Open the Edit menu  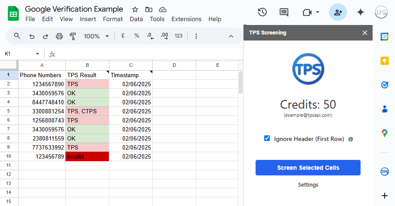[47, 19]
